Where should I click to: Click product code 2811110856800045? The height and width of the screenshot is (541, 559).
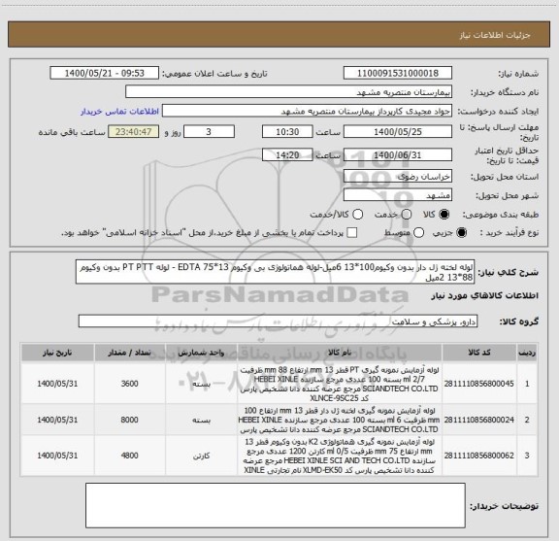479,384
